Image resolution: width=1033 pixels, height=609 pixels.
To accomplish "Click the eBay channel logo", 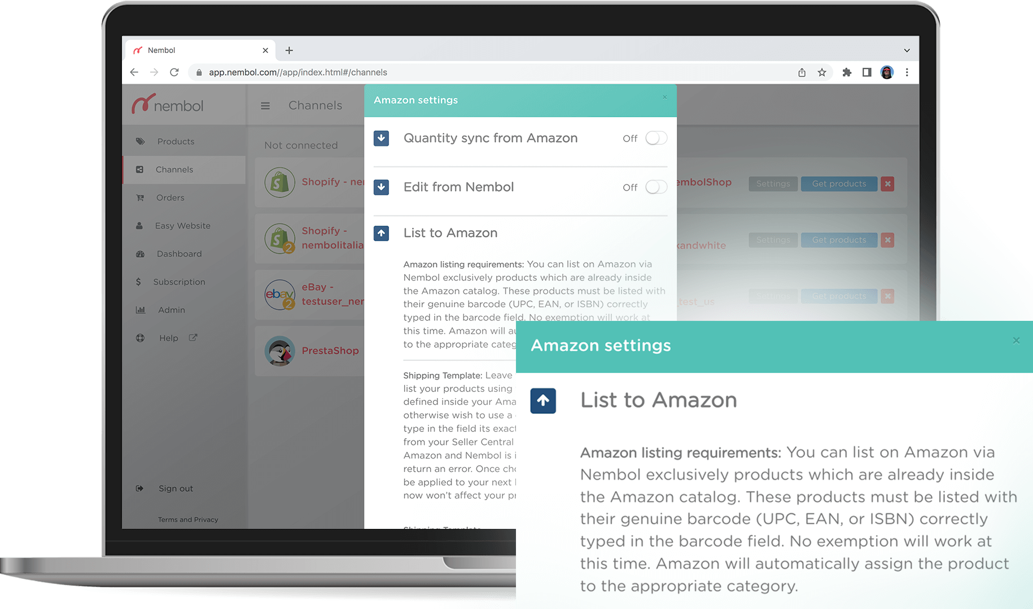I will coord(280,294).
